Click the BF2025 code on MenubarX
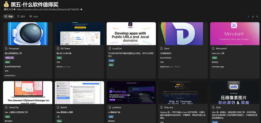 coord(215,62)
